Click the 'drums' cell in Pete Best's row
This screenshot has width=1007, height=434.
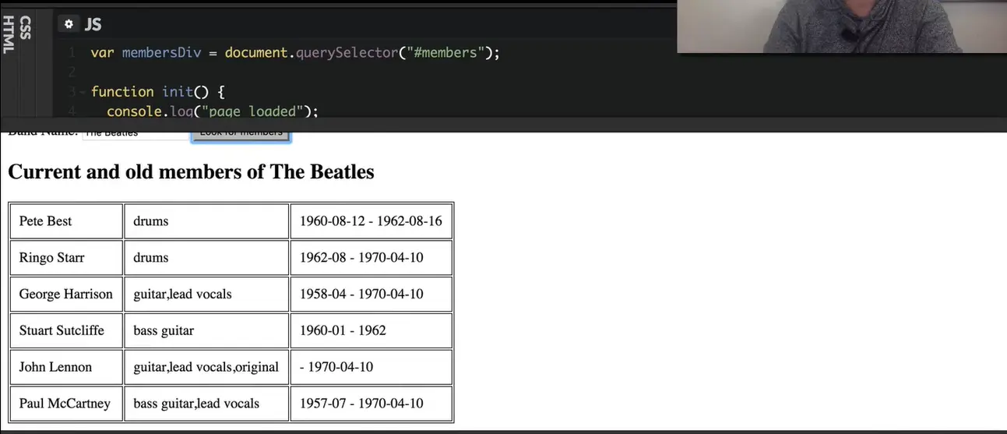[206, 221]
